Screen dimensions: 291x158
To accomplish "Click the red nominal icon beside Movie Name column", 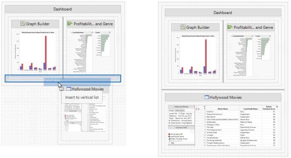I will pyautogui.click(x=169, y=134).
